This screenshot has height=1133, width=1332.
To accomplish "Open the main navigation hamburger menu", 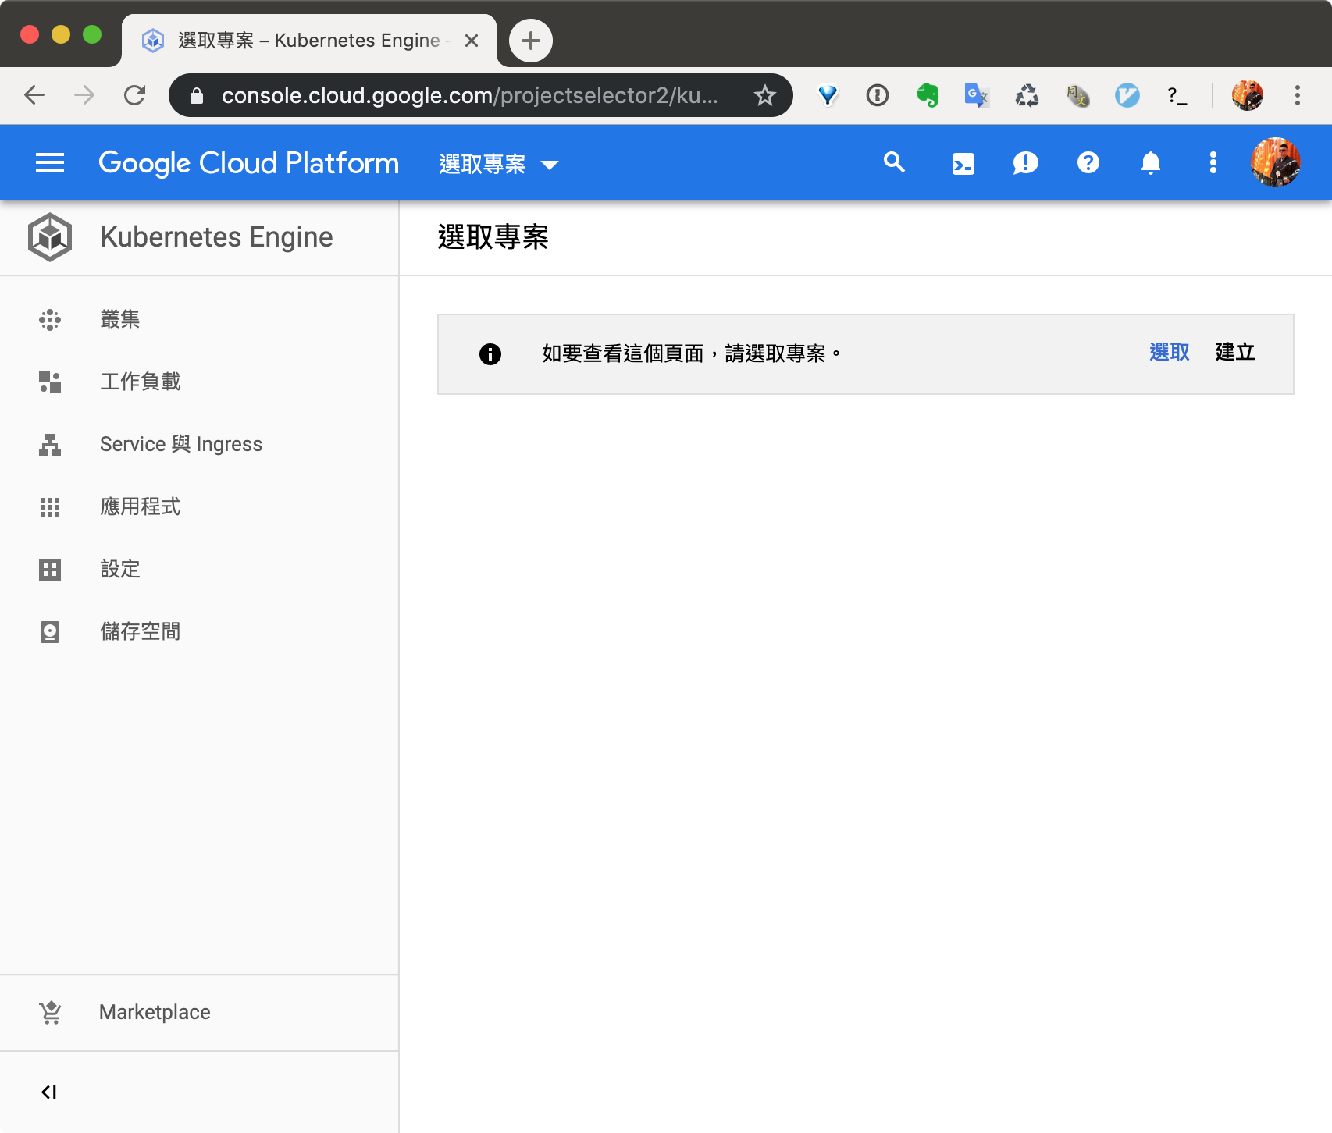I will point(50,163).
